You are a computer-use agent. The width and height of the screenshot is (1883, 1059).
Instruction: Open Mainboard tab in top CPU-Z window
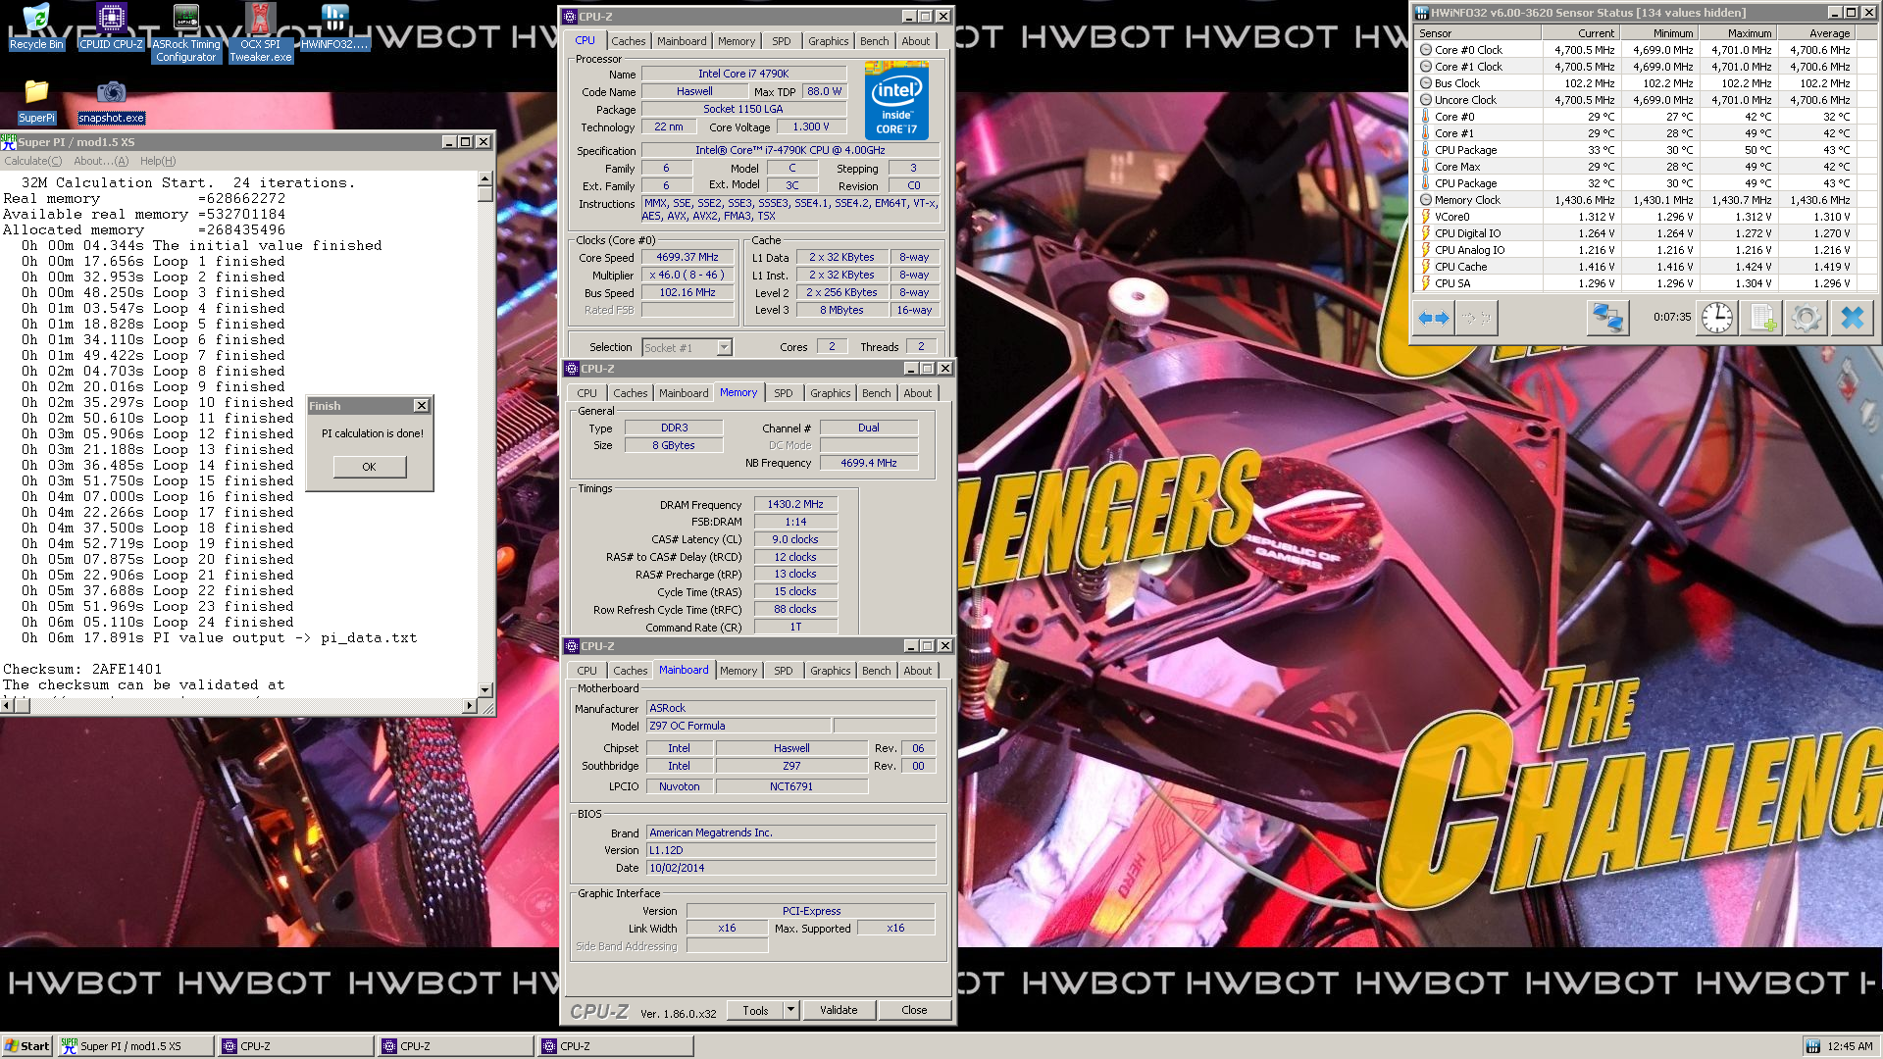coord(682,41)
